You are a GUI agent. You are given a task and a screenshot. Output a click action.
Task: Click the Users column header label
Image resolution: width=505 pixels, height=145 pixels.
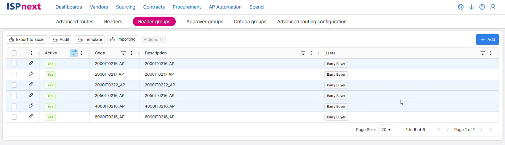coord(330,53)
